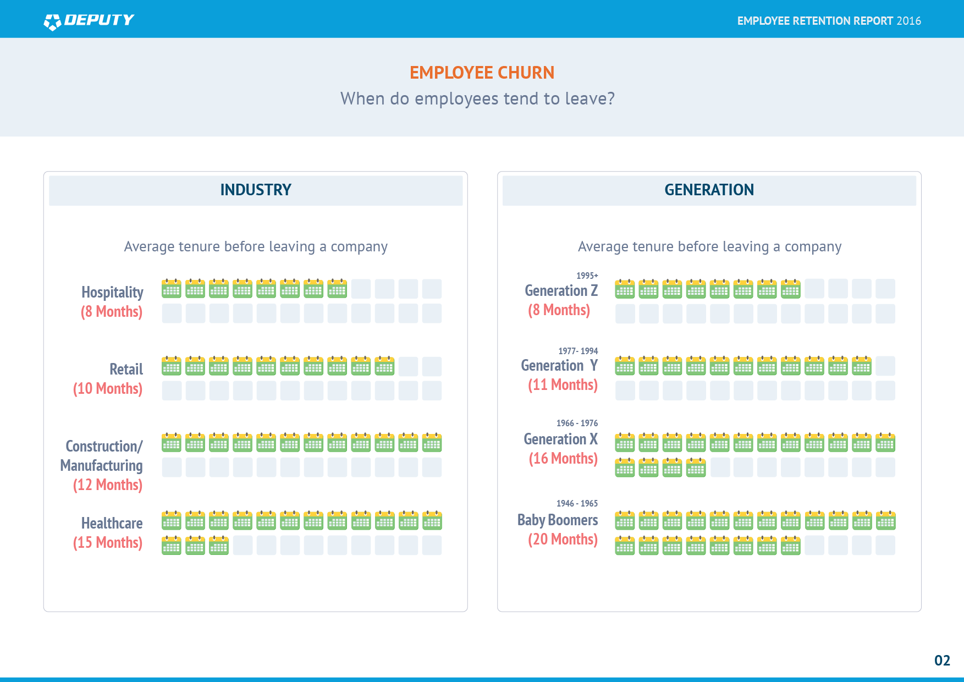Select first calendar icon in Construction/Manufacturing row

coord(171,443)
